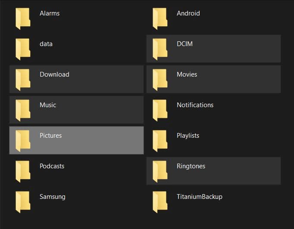Click the "Ringtones" folder name
The image size is (294, 229).
191,166
